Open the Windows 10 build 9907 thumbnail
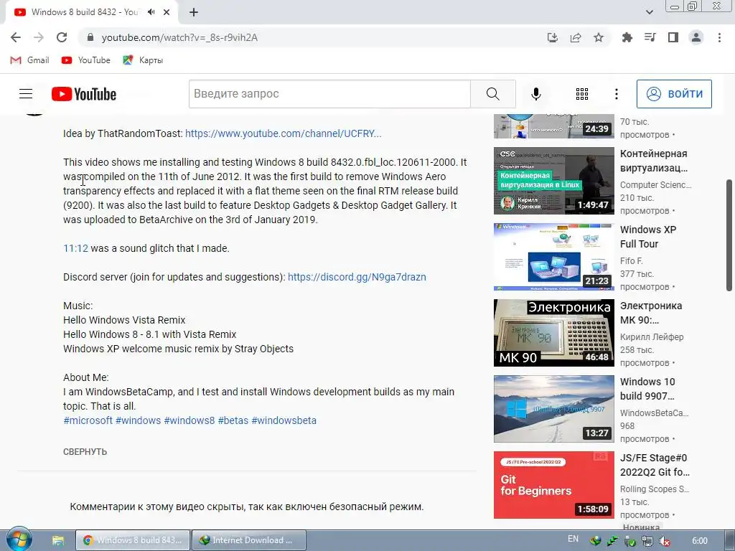Screen dimensions: 735x551 (553, 408)
